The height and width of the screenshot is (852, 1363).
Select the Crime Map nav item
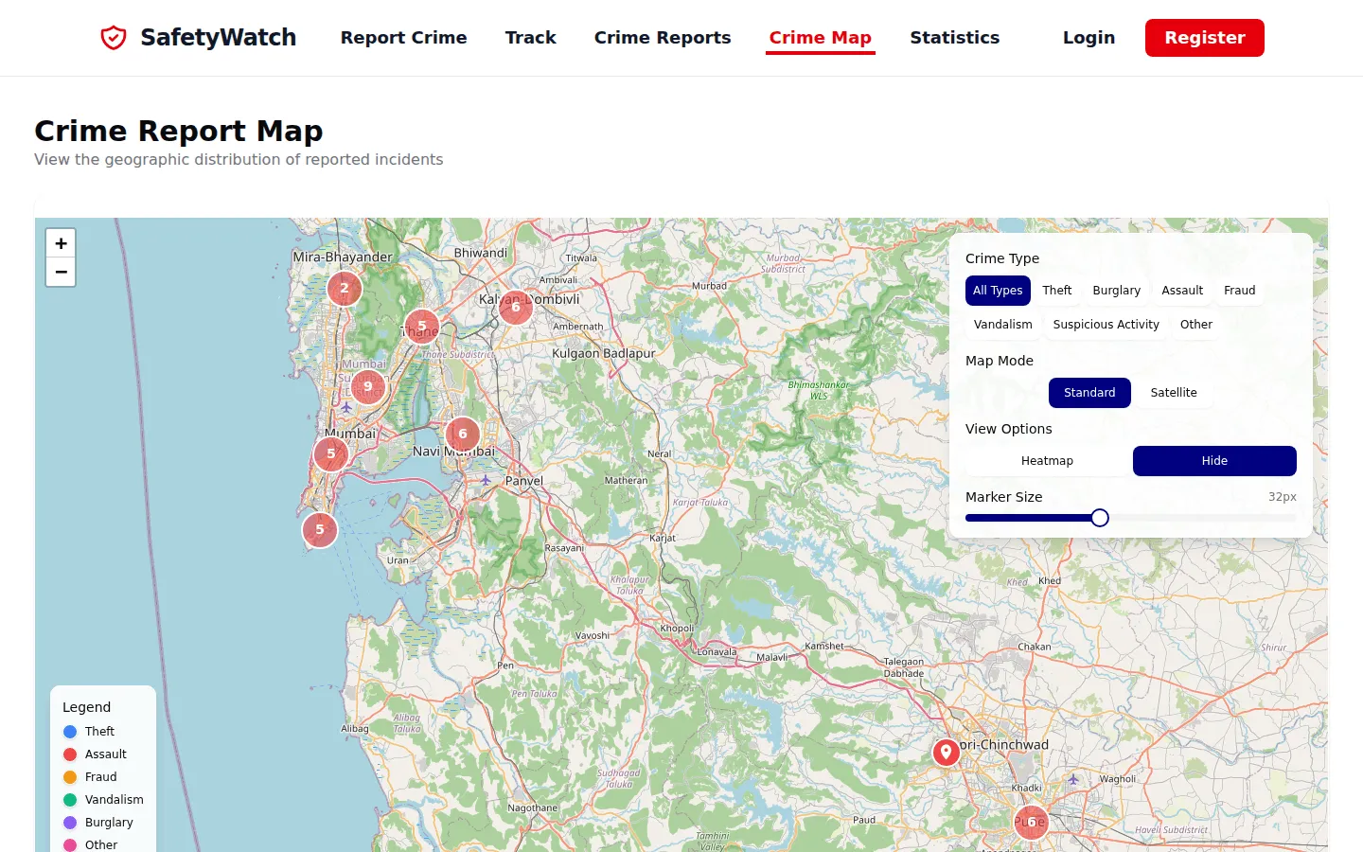[821, 38]
